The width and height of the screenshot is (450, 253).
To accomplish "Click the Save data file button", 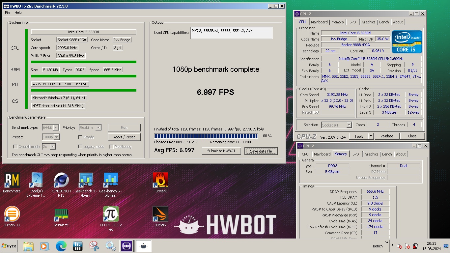I will pyautogui.click(x=261, y=151).
